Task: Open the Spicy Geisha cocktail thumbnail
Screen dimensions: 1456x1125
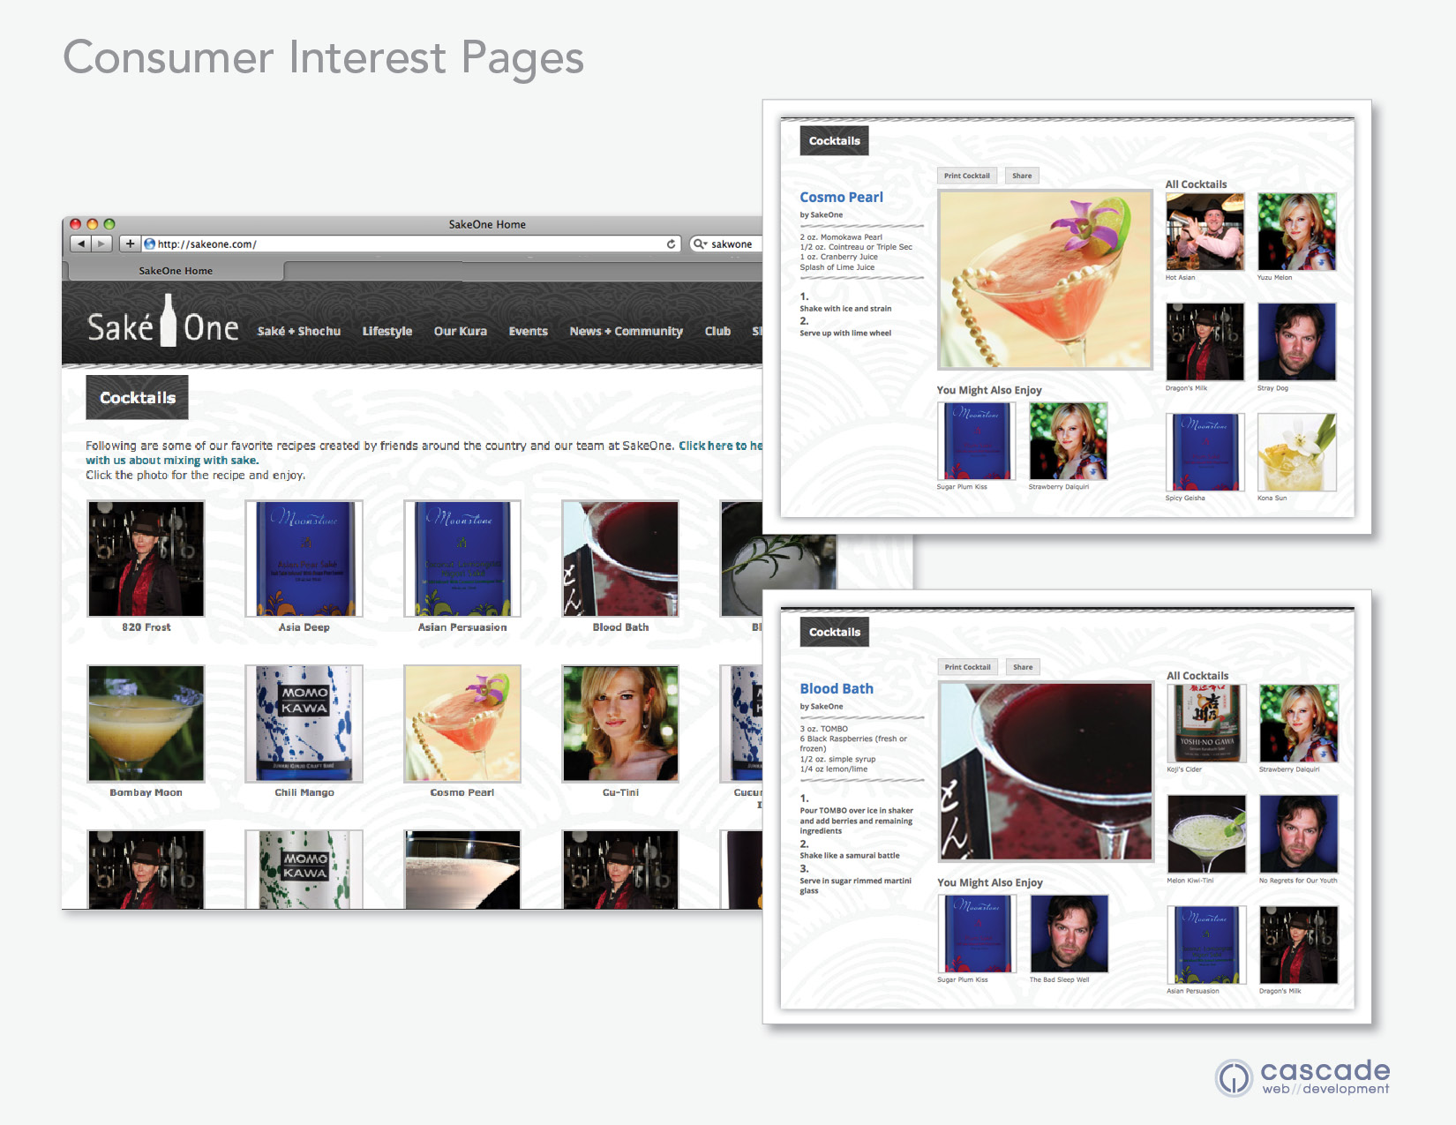Action: 1205,453
